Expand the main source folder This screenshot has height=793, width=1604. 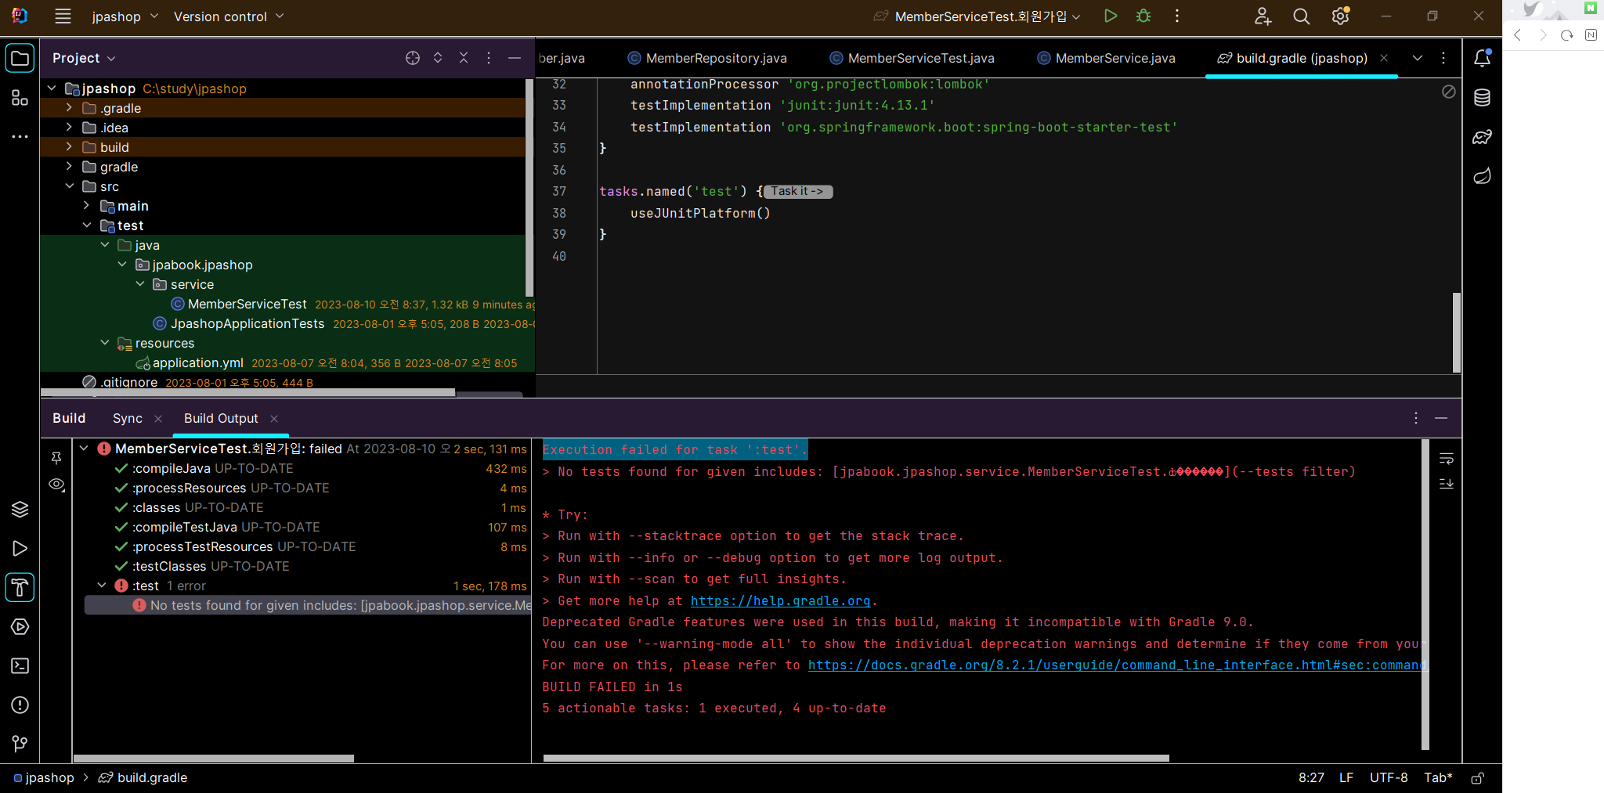(x=86, y=206)
